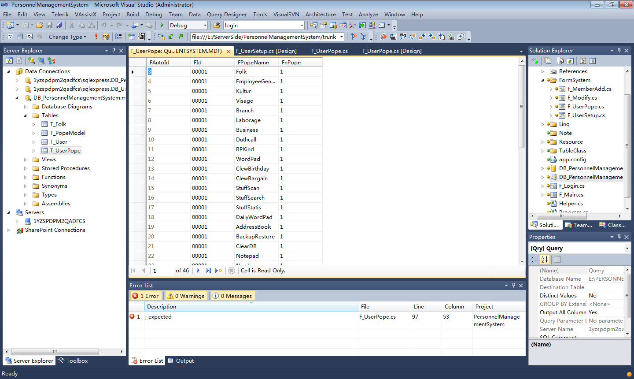Collapse the Tables node
Viewport: 634px width, 379px height.
pos(26,115)
